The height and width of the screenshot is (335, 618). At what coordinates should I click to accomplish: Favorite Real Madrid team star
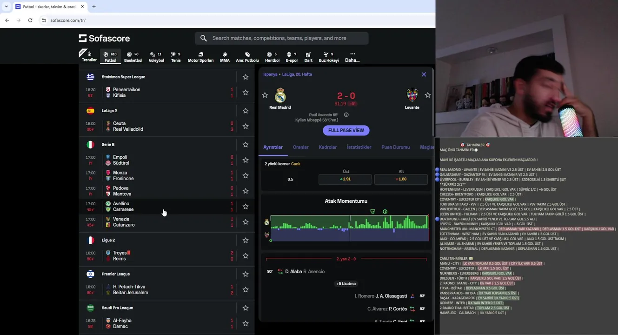point(265,95)
